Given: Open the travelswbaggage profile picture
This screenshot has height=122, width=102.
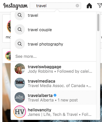Looking at the screenshot, I should point(20,69).
